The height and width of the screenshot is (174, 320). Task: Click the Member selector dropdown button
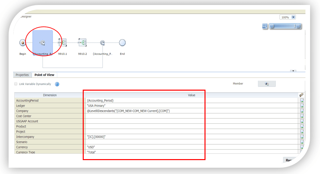(266, 84)
